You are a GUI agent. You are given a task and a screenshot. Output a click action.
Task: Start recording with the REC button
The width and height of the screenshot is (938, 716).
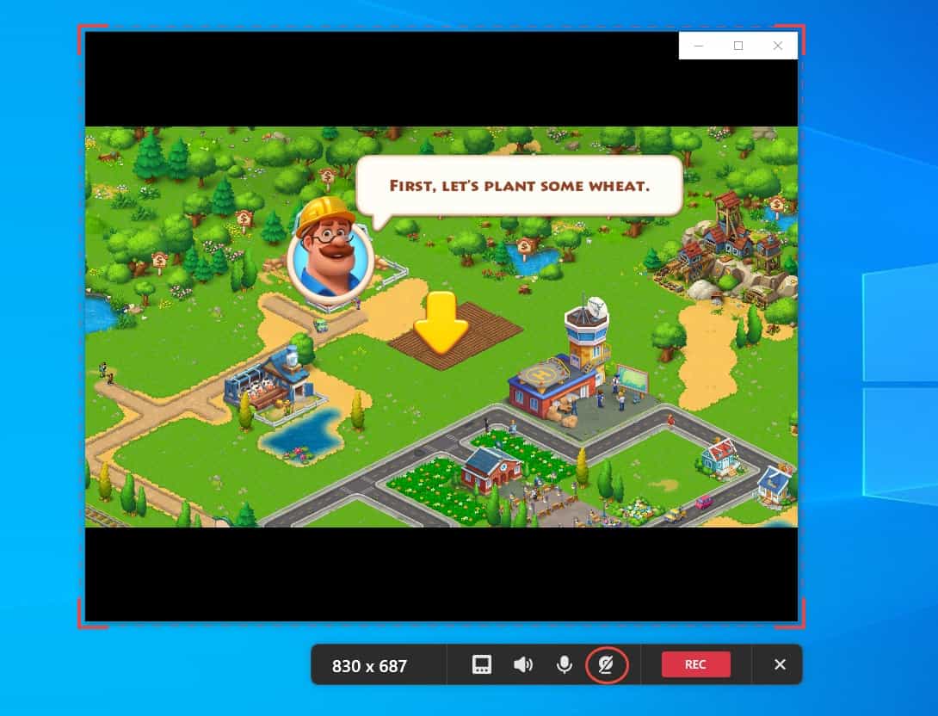(695, 664)
